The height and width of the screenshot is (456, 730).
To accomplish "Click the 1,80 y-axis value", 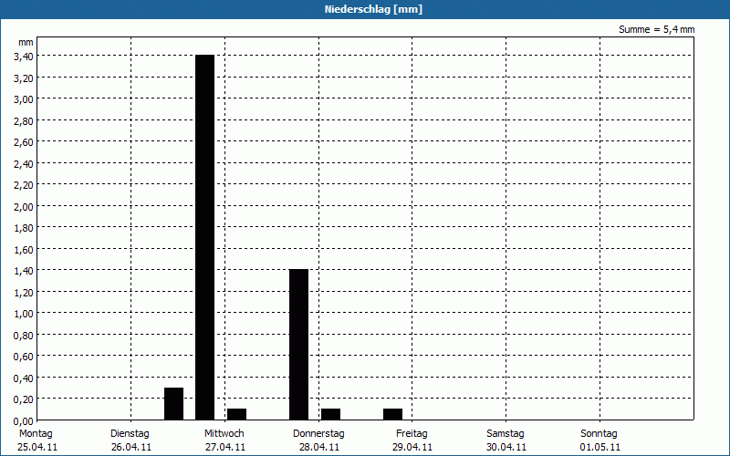I will [24, 227].
